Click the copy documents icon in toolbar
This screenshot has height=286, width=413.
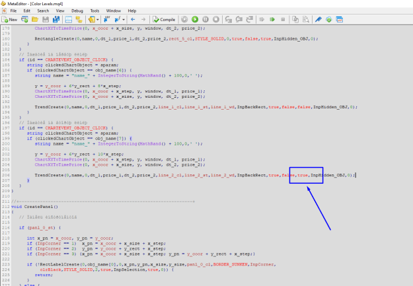295,20
